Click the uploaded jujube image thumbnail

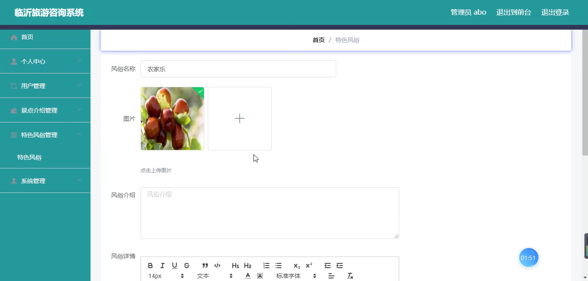(x=172, y=119)
